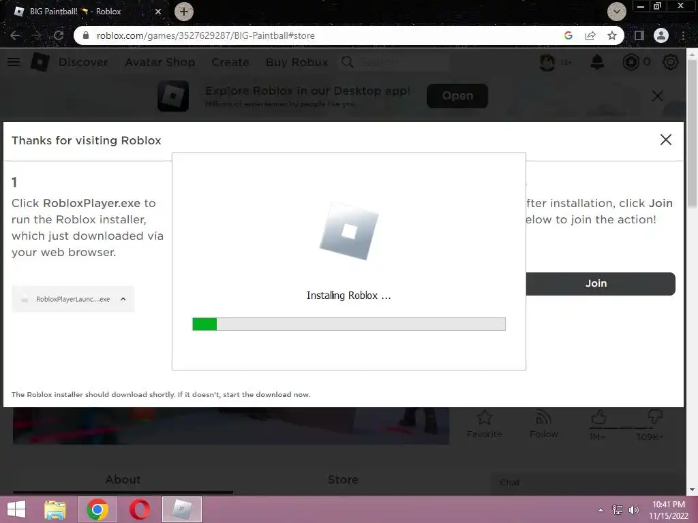Click the Google icon in the address bar
Screen dimensions: 698x523
tap(568, 35)
